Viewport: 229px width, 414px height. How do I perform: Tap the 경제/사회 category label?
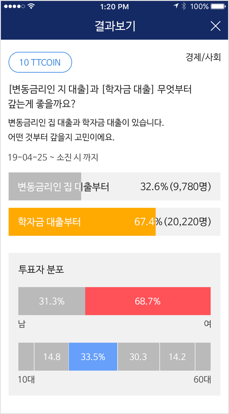click(203, 57)
